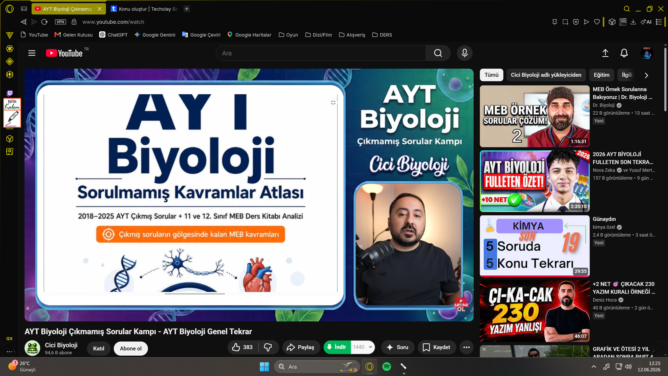668x376 pixels.
Task: Start voice search with the microphone
Action: pos(465,53)
